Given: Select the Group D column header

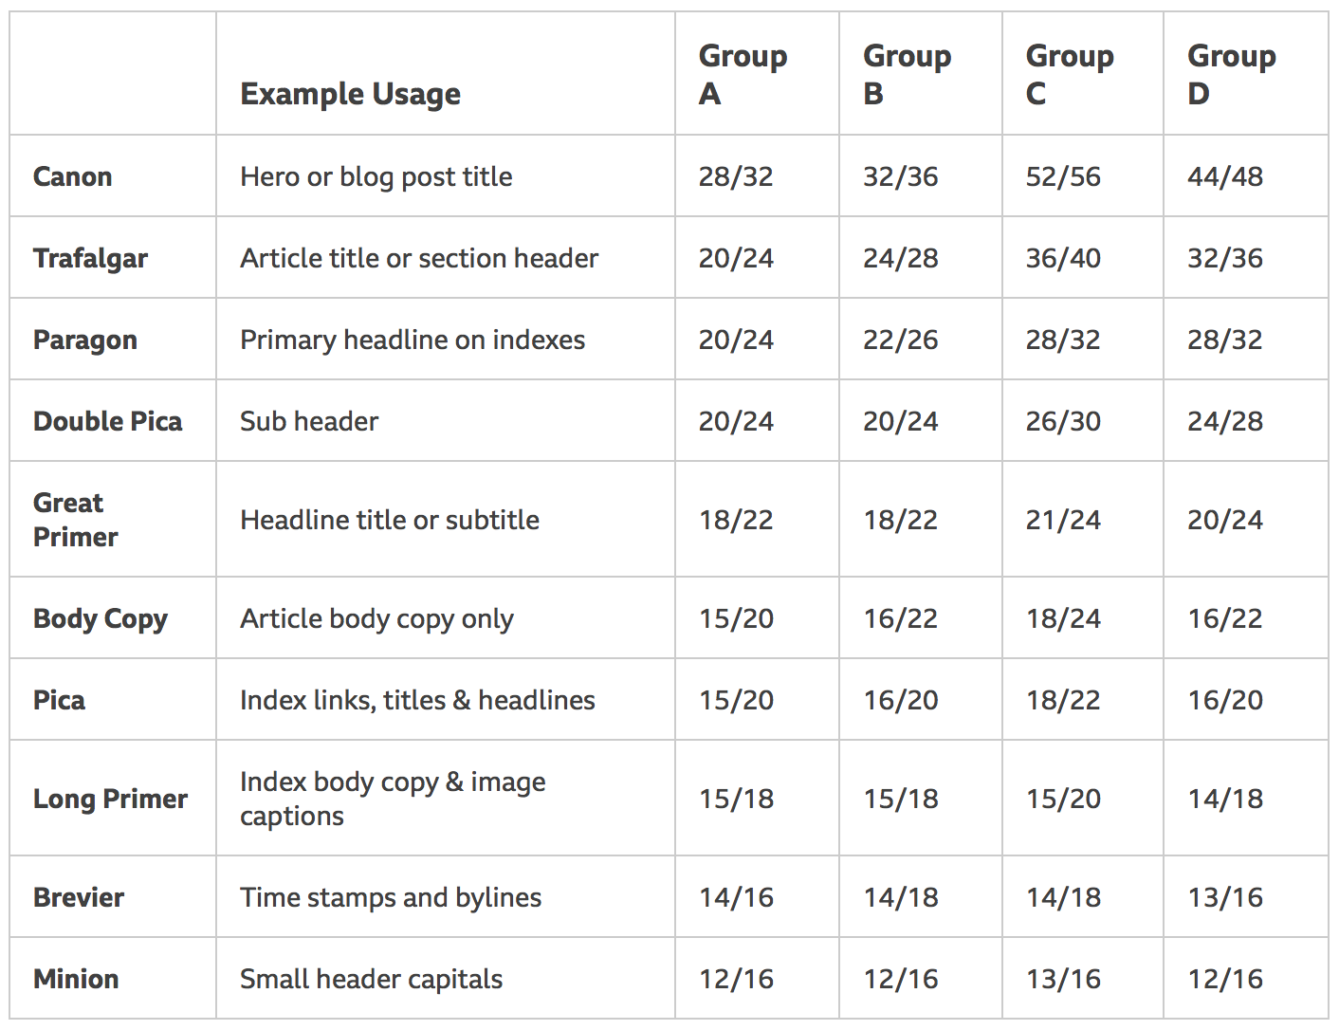Looking at the screenshot, I should pos(1231,74).
